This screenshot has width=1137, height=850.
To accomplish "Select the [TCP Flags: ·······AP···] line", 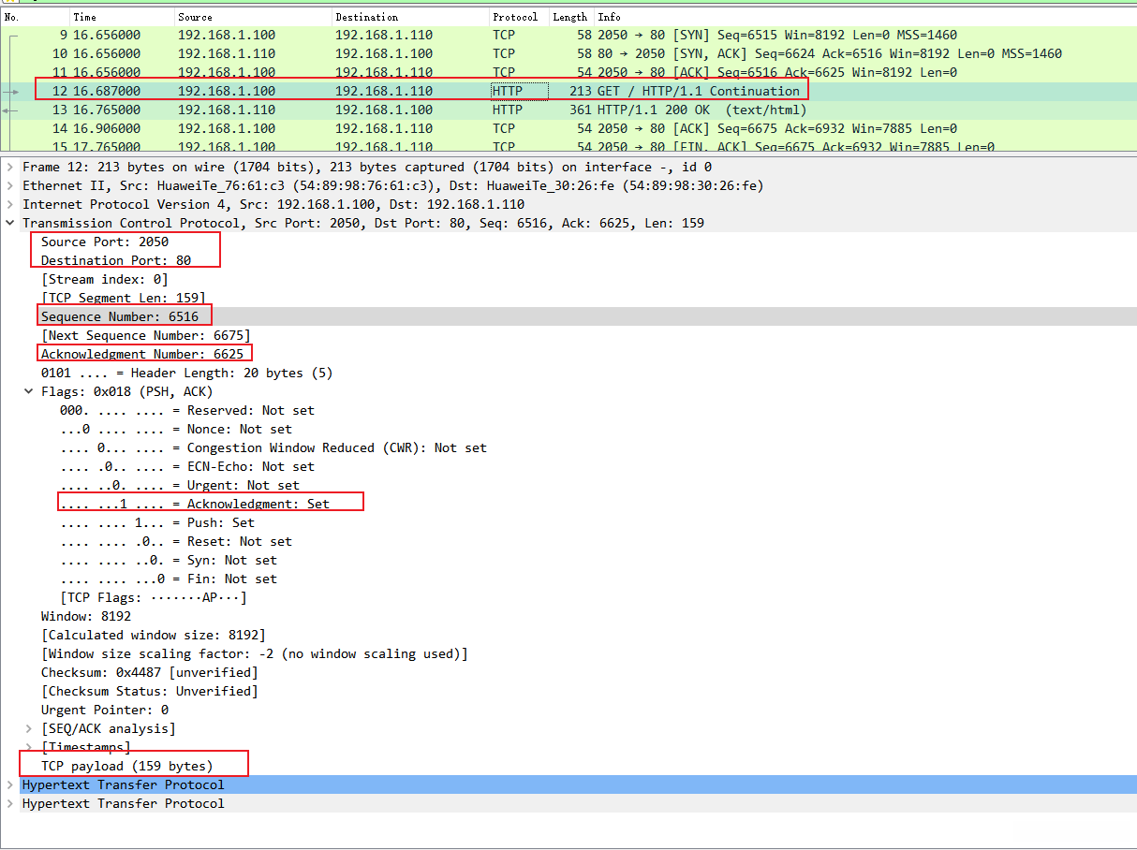I will coord(154,597).
